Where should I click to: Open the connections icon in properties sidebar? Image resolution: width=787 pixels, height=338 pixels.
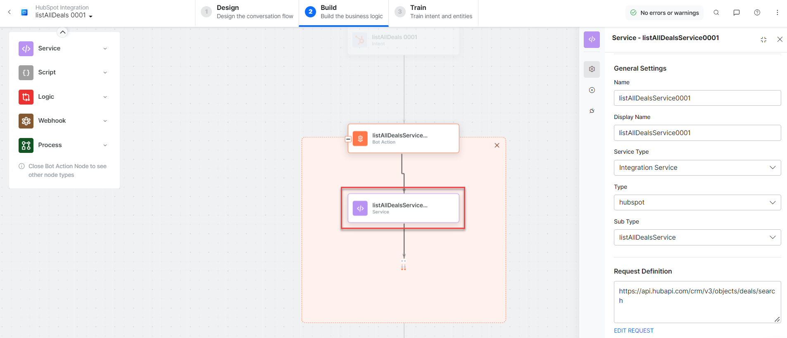point(592,111)
